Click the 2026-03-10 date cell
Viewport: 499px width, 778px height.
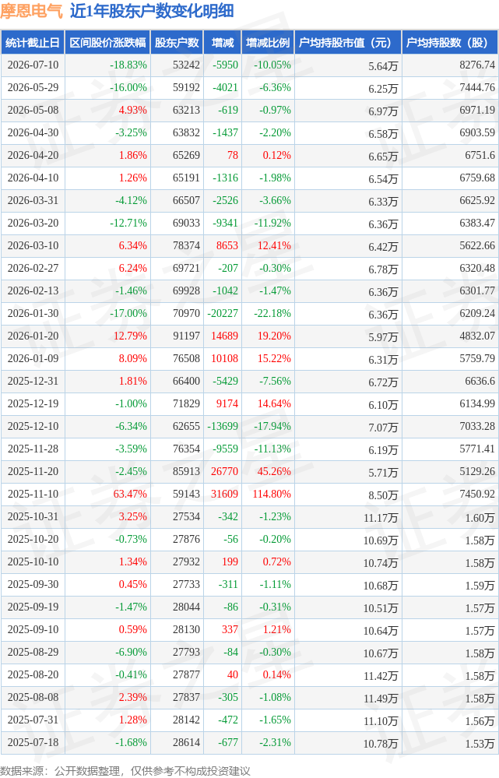tap(33, 245)
